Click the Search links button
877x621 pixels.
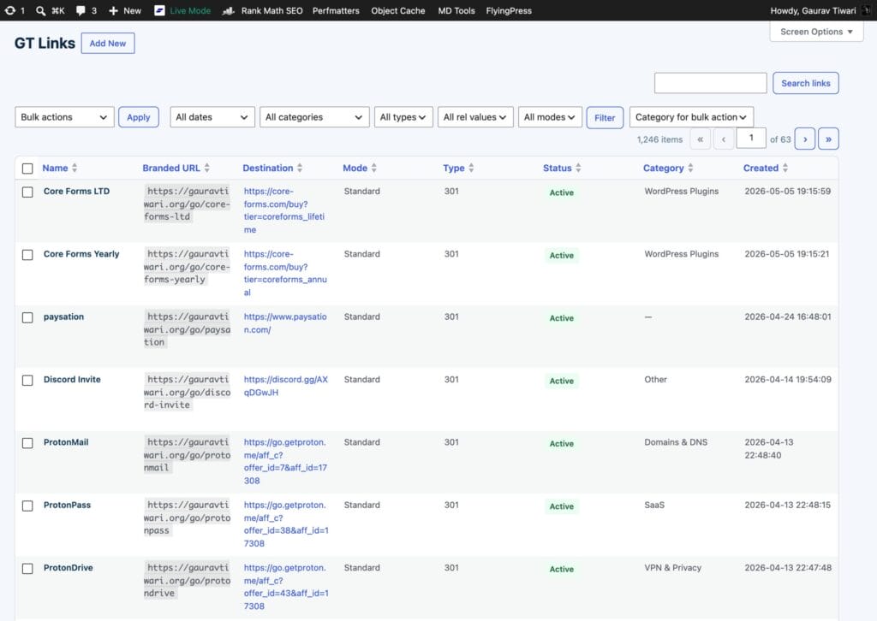click(x=805, y=83)
